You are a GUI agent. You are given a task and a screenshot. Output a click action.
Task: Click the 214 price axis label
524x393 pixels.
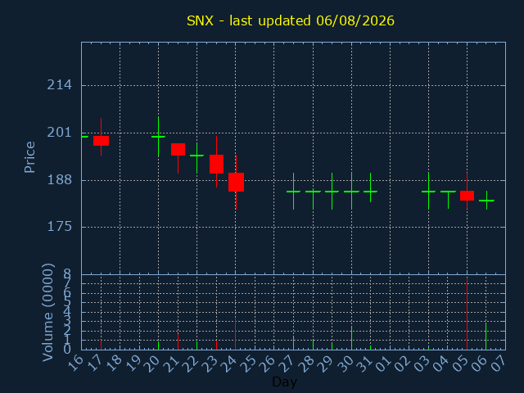[x=59, y=85]
